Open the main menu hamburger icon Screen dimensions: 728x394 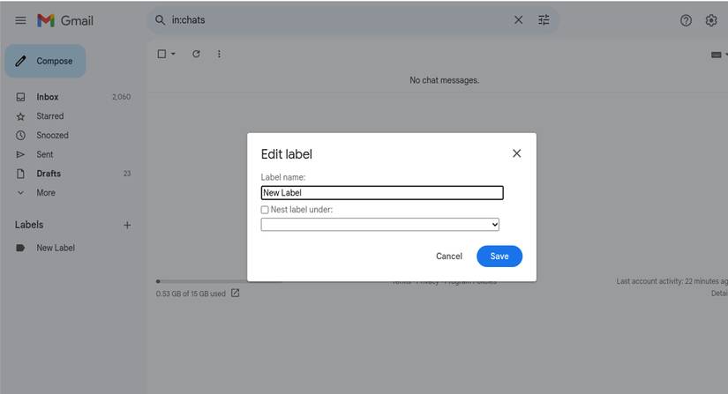[x=20, y=20]
